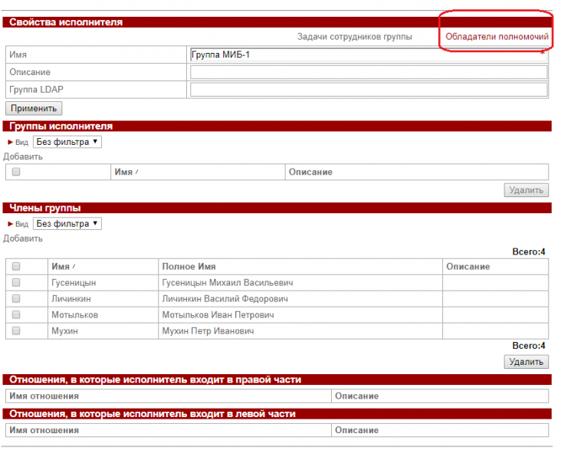Click Имя отношения header in правой части section
Image resolution: width=561 pixels, height=460 pixels.
44,396
